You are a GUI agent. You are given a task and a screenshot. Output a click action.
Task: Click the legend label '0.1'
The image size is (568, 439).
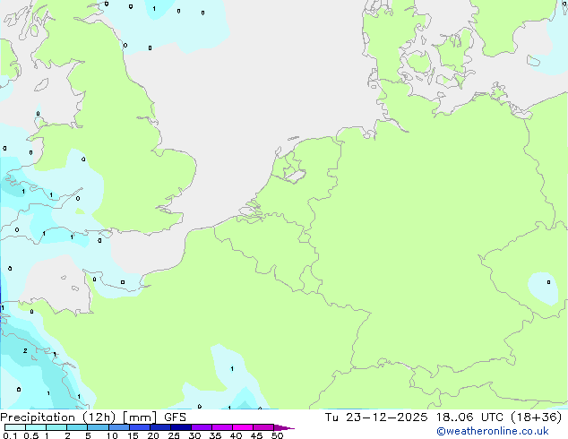pos(10,435)
